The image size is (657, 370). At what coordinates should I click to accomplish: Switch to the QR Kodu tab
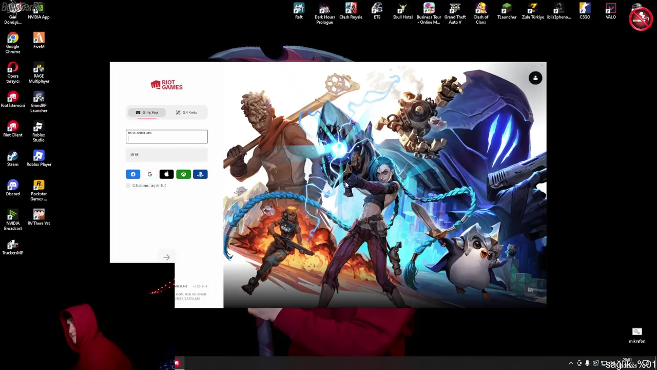click(186, 113)
